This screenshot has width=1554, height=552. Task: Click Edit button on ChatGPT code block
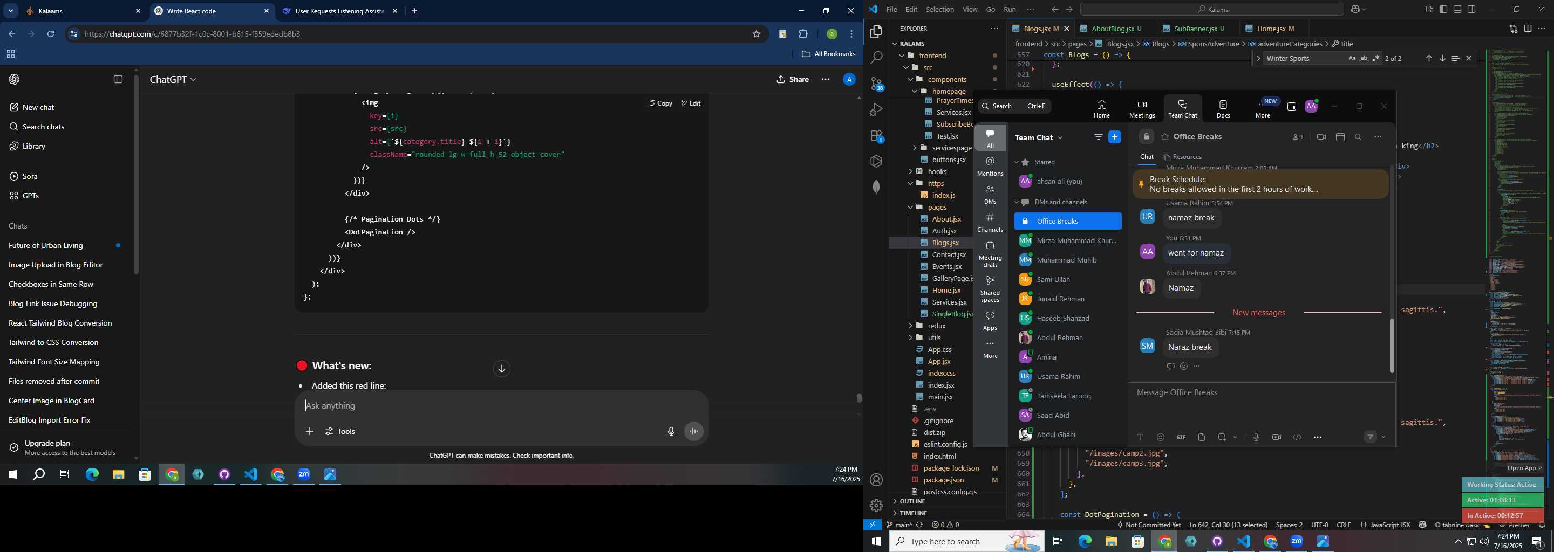click(x=691, y=103)
